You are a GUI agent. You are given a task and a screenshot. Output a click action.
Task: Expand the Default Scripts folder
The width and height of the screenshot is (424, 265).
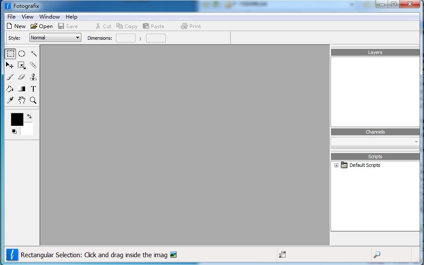point(336,166)
